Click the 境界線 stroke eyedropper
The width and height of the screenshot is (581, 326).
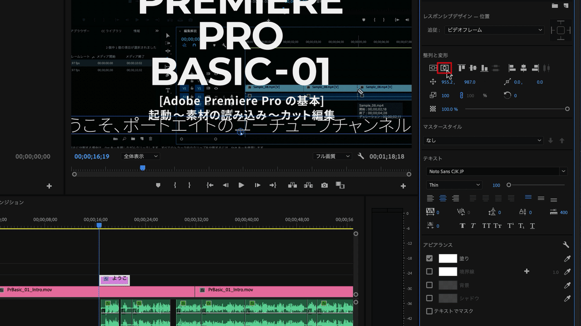(x=567, y=272)
